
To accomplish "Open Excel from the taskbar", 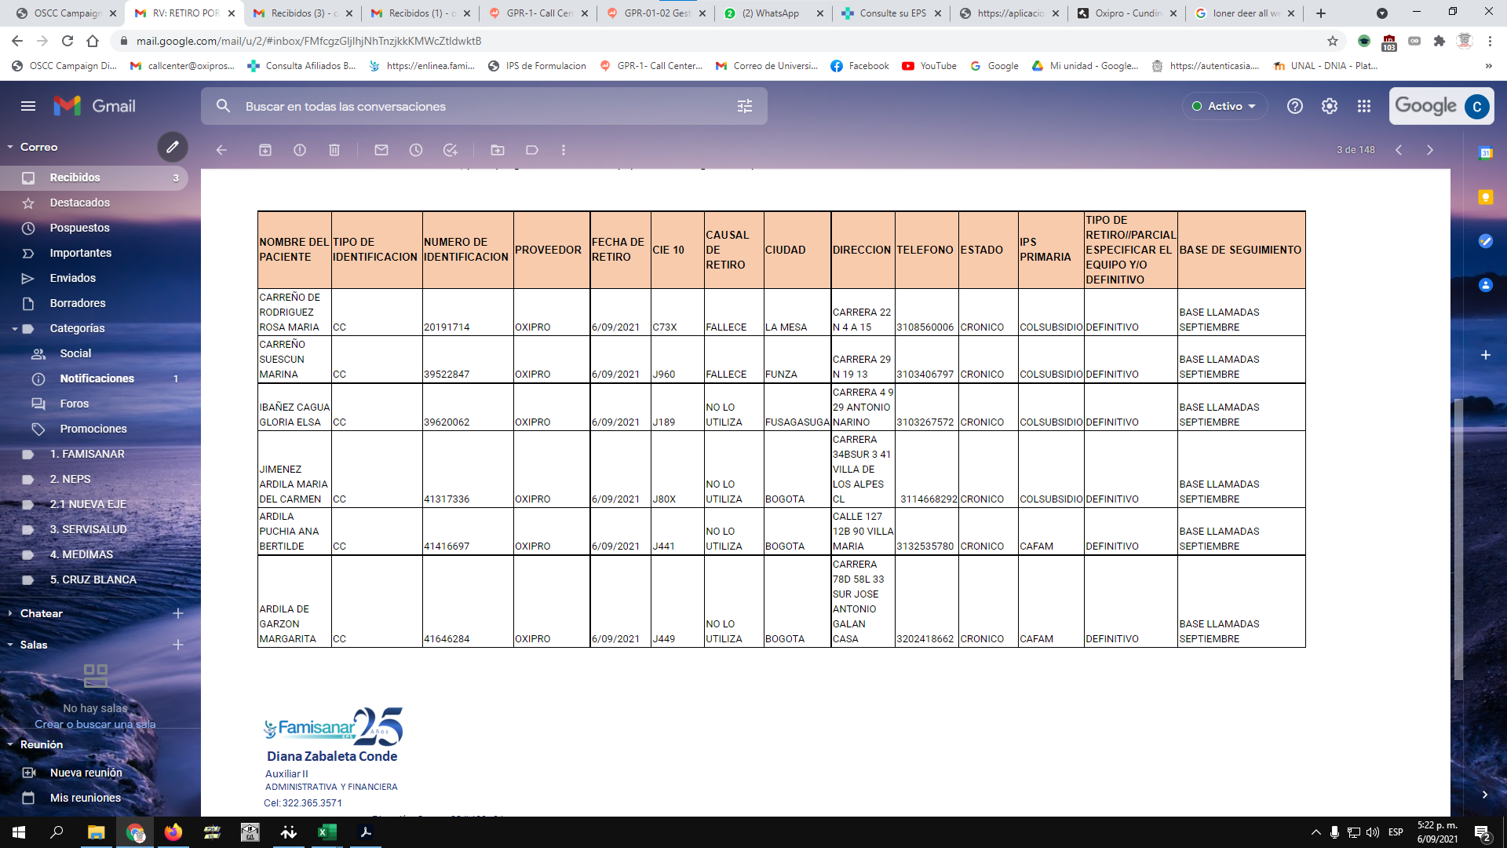I will pyautogui.click(x=327, y=832).
